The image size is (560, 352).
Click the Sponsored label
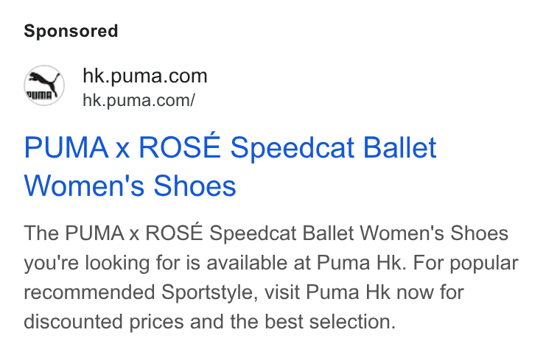71,31
